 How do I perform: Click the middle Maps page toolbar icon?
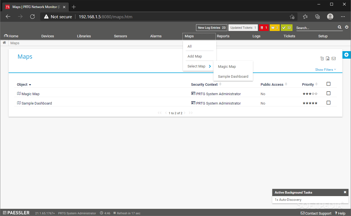328,58
